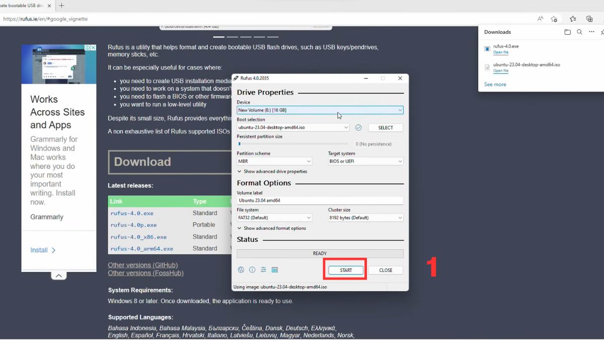
Task: Click the Type column header in releases table
Action: [199, 201]
